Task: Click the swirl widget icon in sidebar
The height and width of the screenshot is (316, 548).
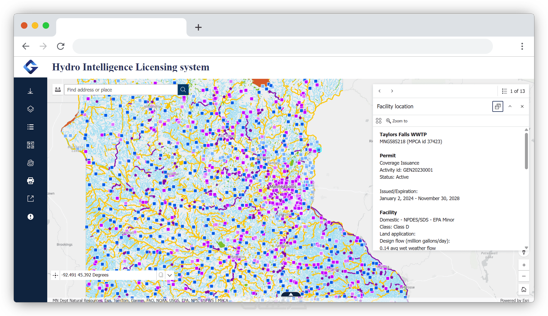Action: pyautogui.click(x=30, y=163)
